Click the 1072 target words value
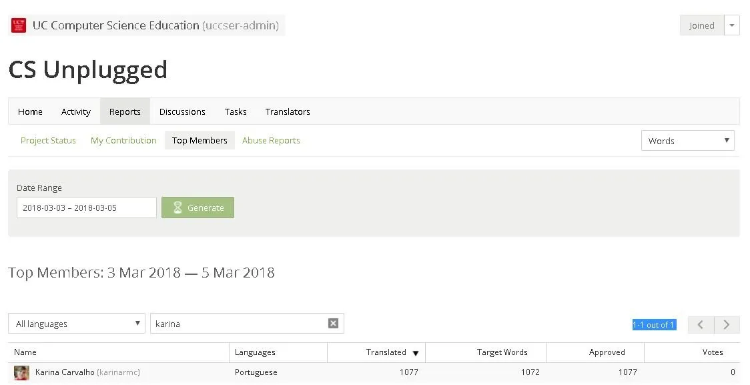The width and height of the screenshot is (750, 385). click(x=530, y=372)
